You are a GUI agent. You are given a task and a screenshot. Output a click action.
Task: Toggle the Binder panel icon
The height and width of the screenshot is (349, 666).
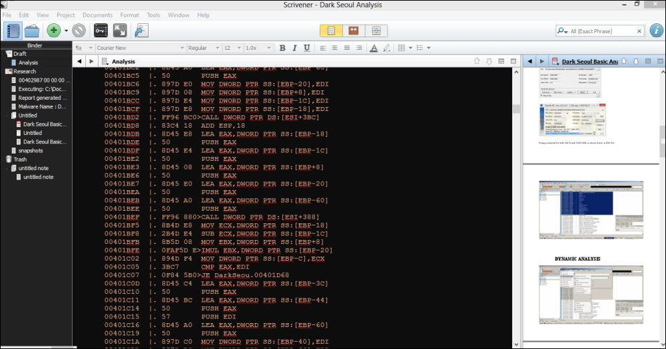coord(13,31)
